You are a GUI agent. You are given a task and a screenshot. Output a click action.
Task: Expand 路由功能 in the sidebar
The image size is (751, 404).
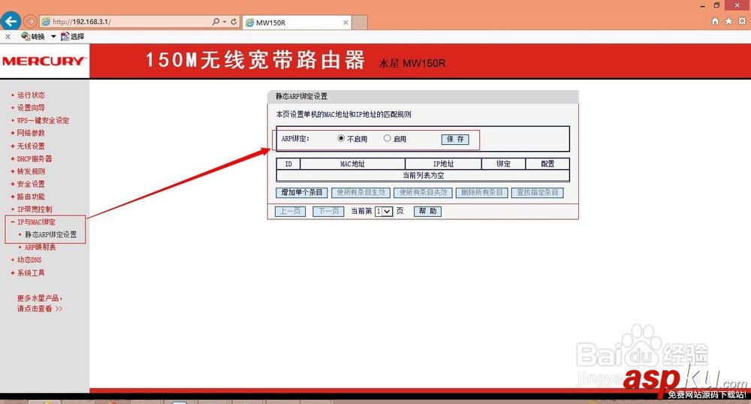[31, 197]
